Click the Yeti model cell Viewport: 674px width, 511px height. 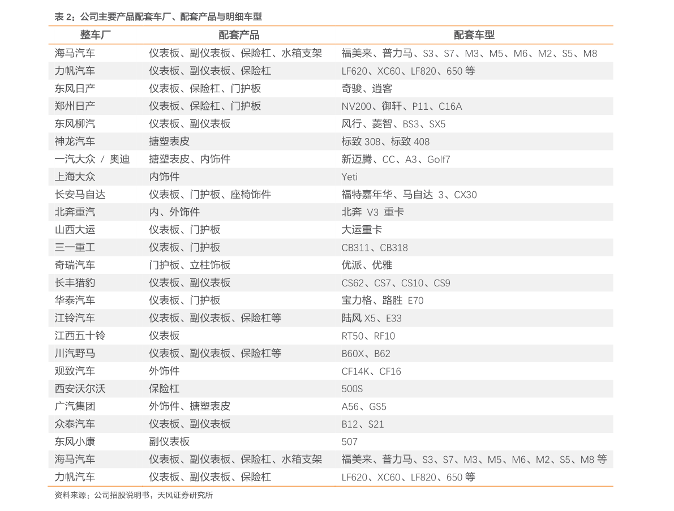pyautogui.click(x=350, y=177)
